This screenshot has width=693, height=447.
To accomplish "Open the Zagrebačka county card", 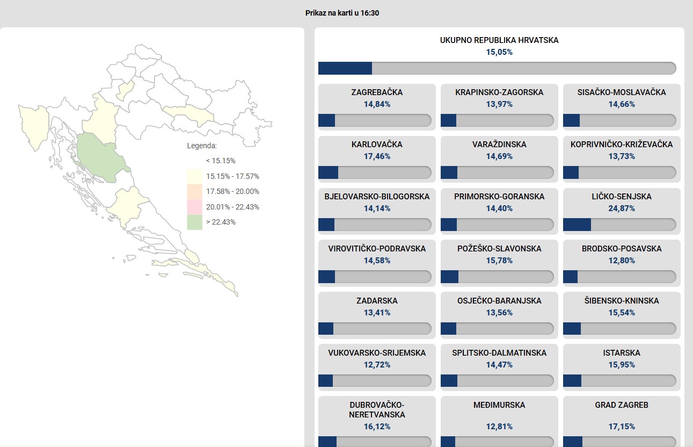I will pos(377,107).
